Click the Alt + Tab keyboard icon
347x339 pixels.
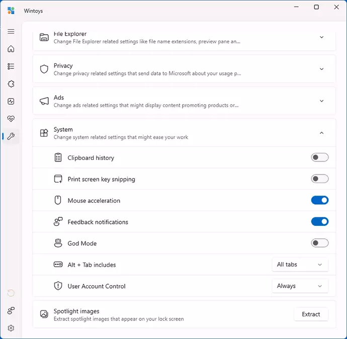tap(58, 265)
